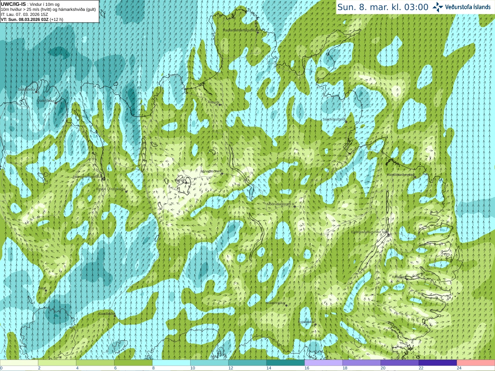
Task: Click the 'IT: Lau. 07. 03. 2026 15Z' line
Action: pyautogui.click(x=25, y=14)
